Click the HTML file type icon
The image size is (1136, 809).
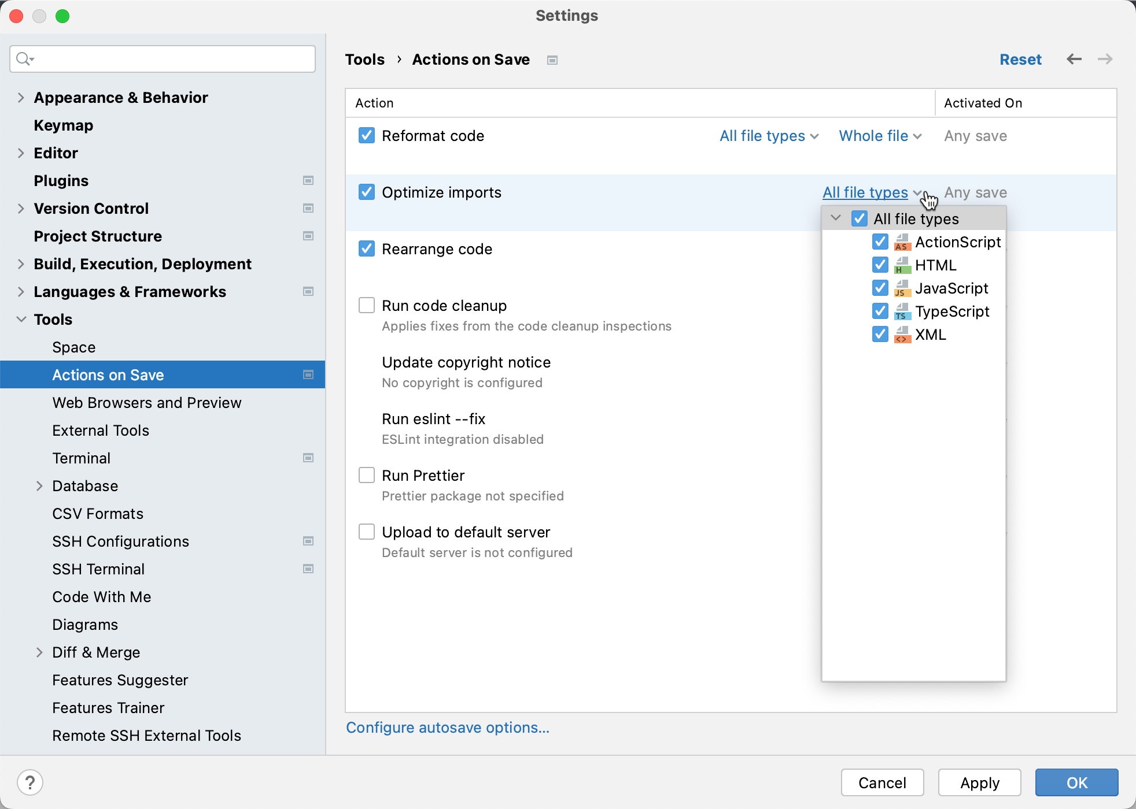[x=901, y=265]
